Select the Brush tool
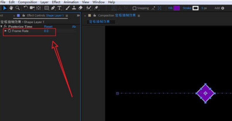Image resolution: width=232 pixels, height=121 pixels. [67, 8]
